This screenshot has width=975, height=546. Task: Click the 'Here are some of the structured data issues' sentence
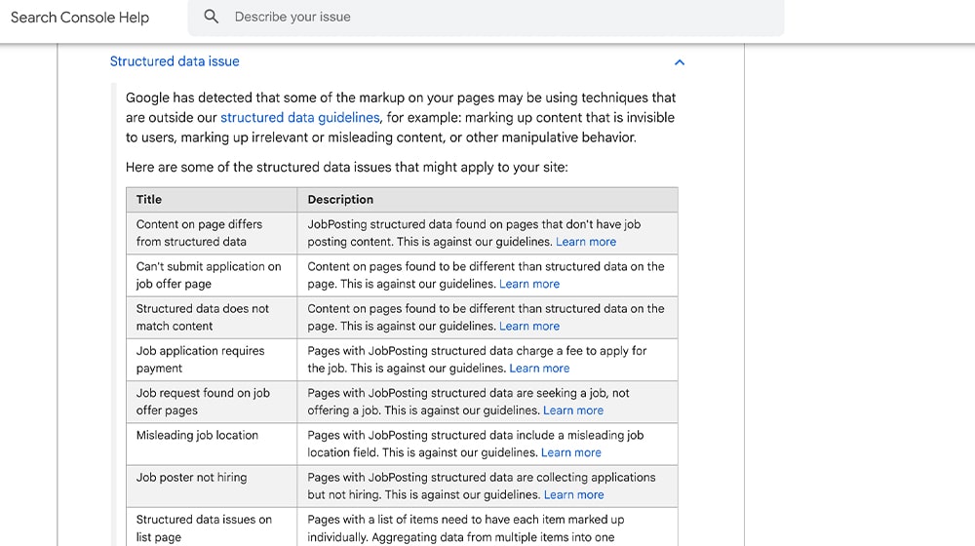(347, 168)
